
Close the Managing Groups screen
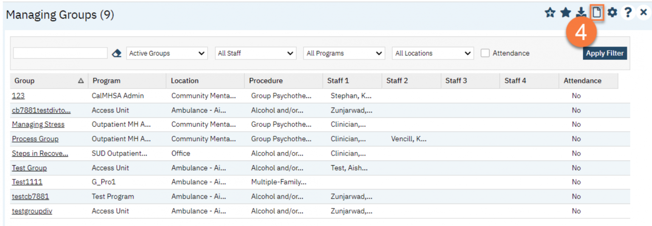point(644,13)
